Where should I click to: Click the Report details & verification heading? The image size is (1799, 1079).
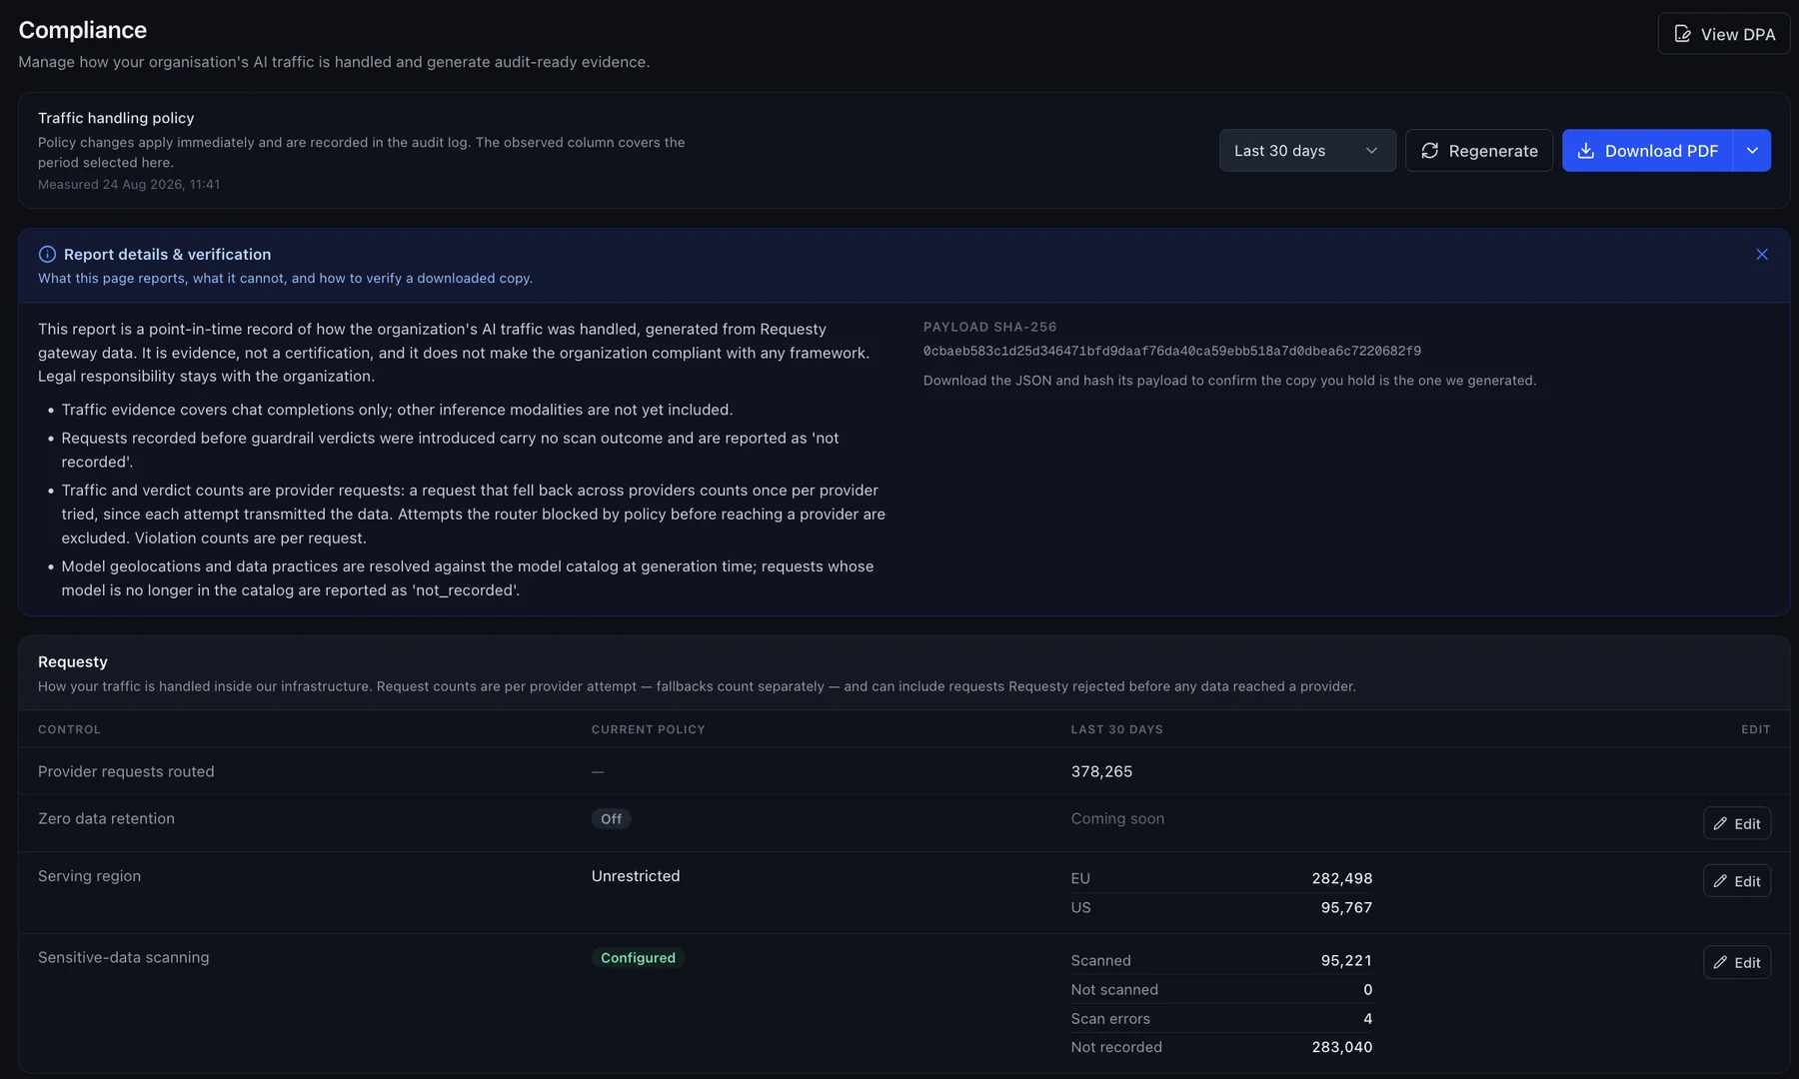(167, 255)
